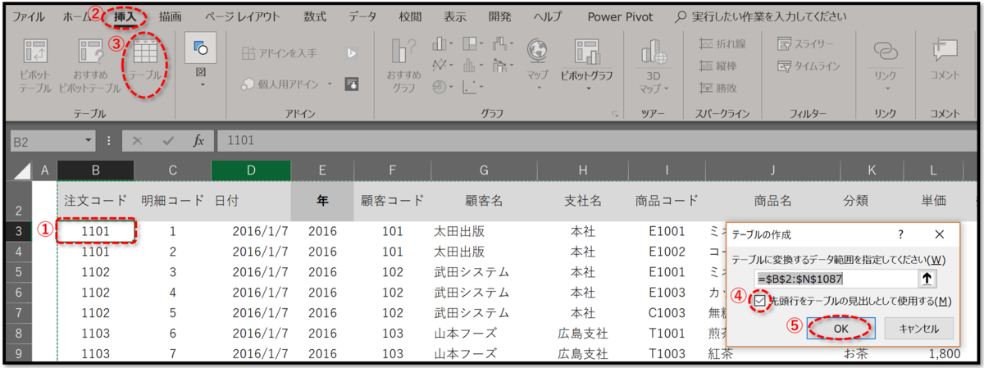Expand the My Add-ins dropdown arrow
The image size is (984, 368).
[330, 84]
